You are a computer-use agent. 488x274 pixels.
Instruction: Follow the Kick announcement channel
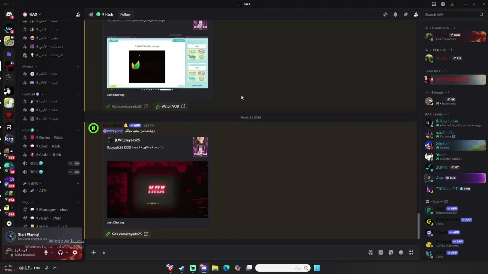pyautogui.click(x=125, y=14)
